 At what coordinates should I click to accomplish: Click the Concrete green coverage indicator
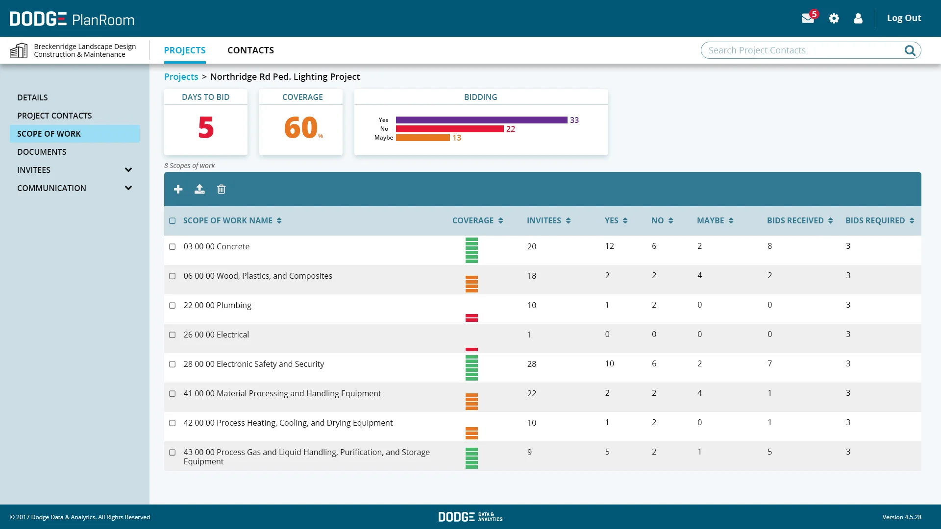click(x=471, y=250)
